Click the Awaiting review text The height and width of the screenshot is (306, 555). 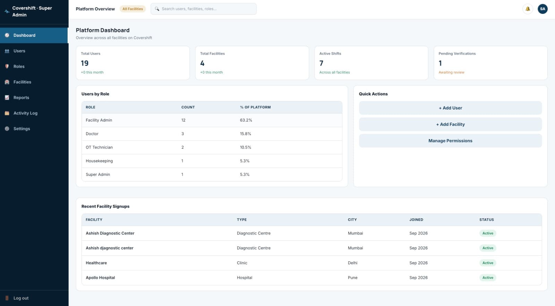(451, 73)
